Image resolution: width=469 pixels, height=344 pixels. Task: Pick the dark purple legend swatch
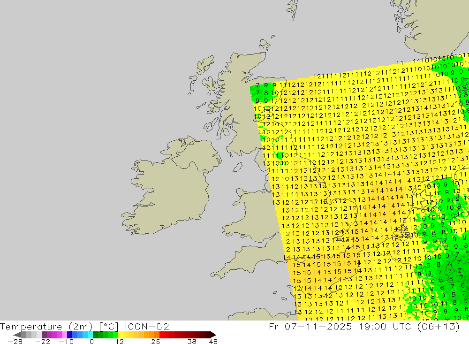tap(44, 335)
